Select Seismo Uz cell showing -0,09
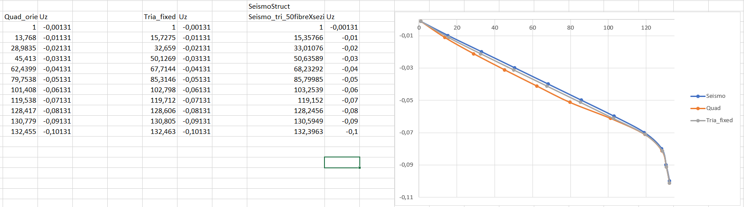The height and width of the screenshot is (207, 744). (x=342, y=121)
